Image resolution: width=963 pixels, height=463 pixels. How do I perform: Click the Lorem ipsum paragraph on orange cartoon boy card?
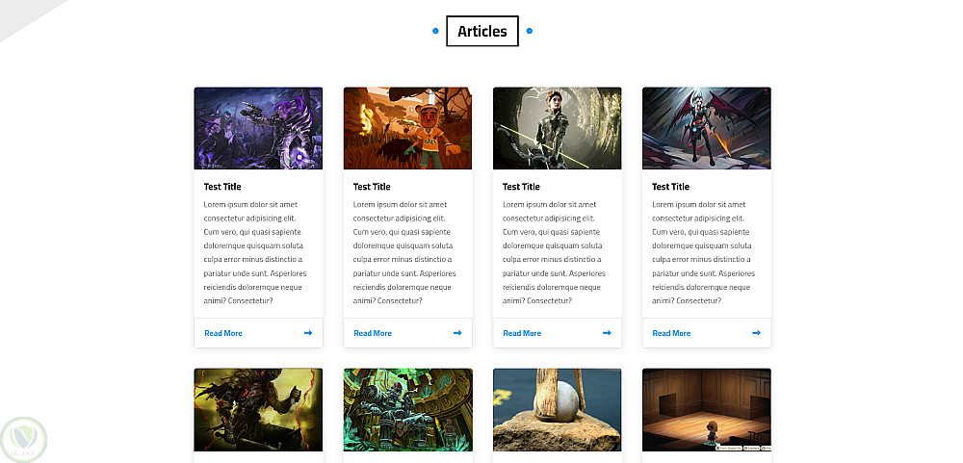[x=404, y=252]
